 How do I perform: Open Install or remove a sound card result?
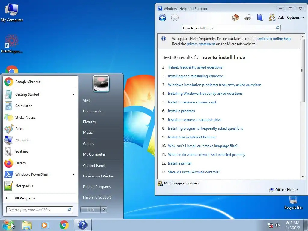pyautogui.click(x=192, y=102)
